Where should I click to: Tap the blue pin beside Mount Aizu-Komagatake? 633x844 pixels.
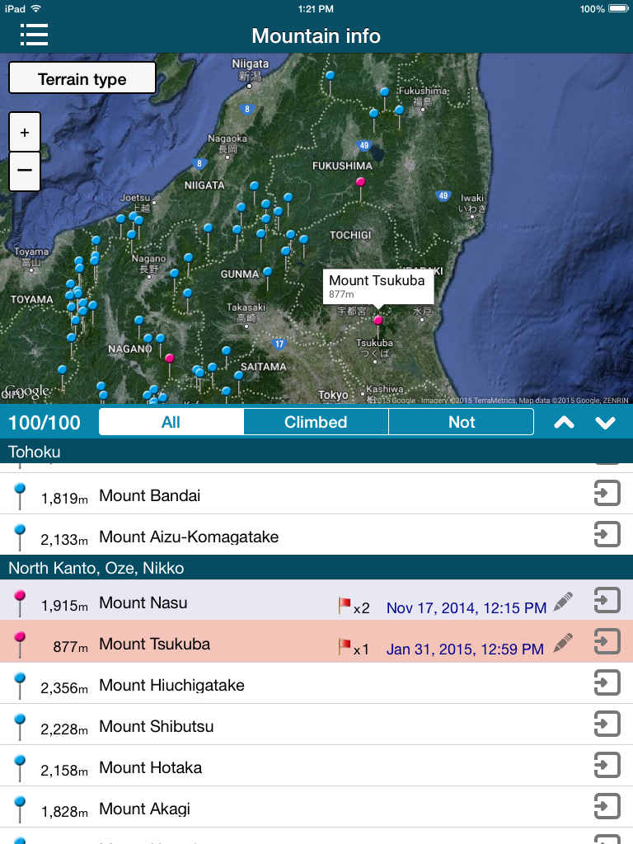tap(20, 537)
